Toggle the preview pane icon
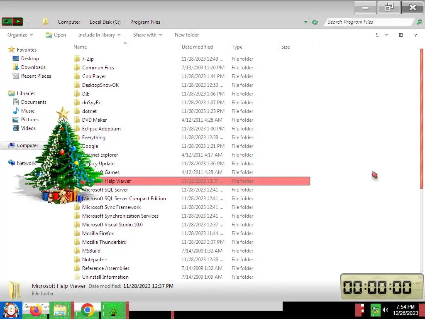The width and height of the screenshot is (425, 319). [401, 35]
